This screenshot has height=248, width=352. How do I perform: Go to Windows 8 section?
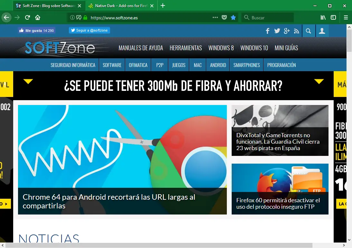point(221,48)
